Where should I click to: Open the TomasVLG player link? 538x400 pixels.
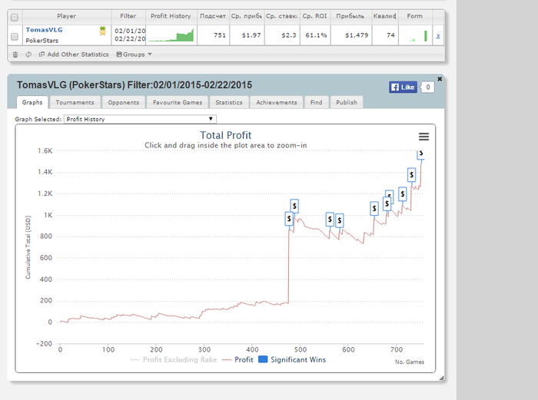44,30
